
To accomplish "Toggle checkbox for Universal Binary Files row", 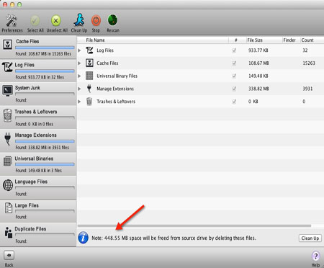I will pyautogui.click(x=234, y=76).
